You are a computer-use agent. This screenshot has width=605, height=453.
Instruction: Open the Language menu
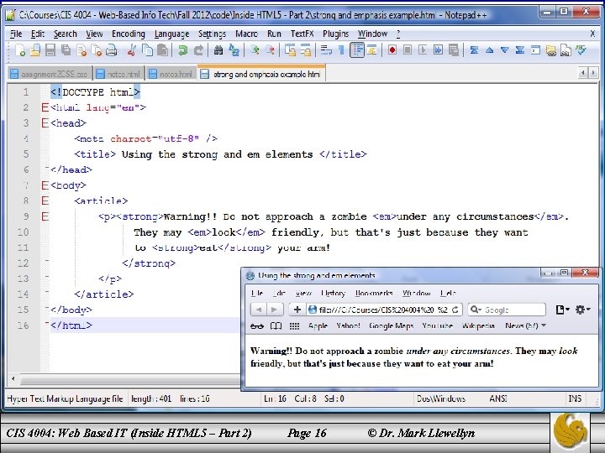[x=171, y=34]
